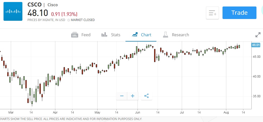
Task: Click the Aug label on time axis
Action: coord(226,112)
